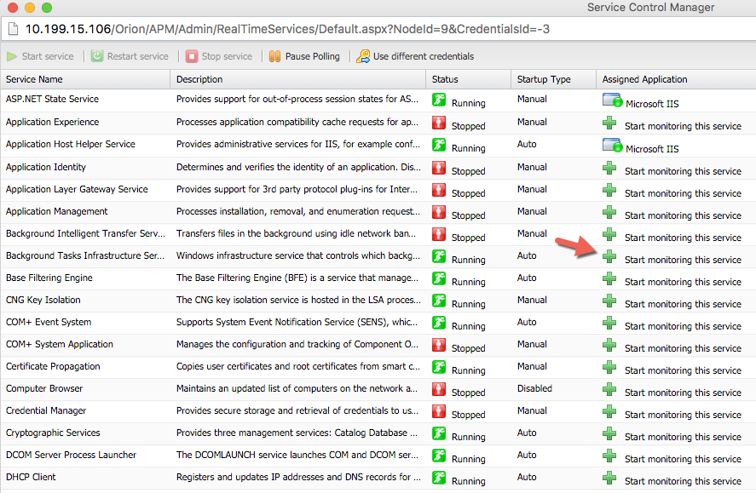Screen dimensions: 756x493
Task: Click the Auto startup type for Base Filtering Engine
Action: (527, 278)
